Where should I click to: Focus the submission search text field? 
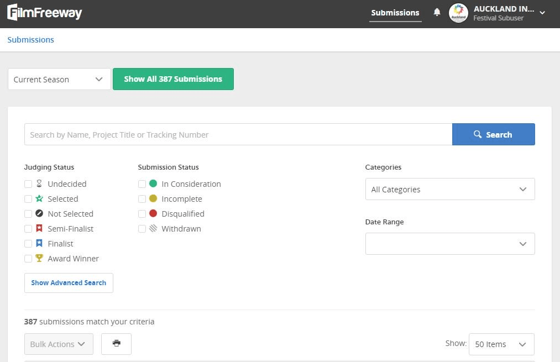click(238, 135)
